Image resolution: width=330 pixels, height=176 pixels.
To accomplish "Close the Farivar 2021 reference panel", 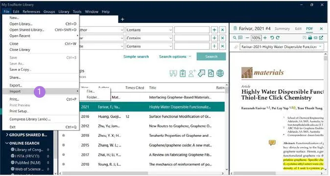I will coord(321,28).
